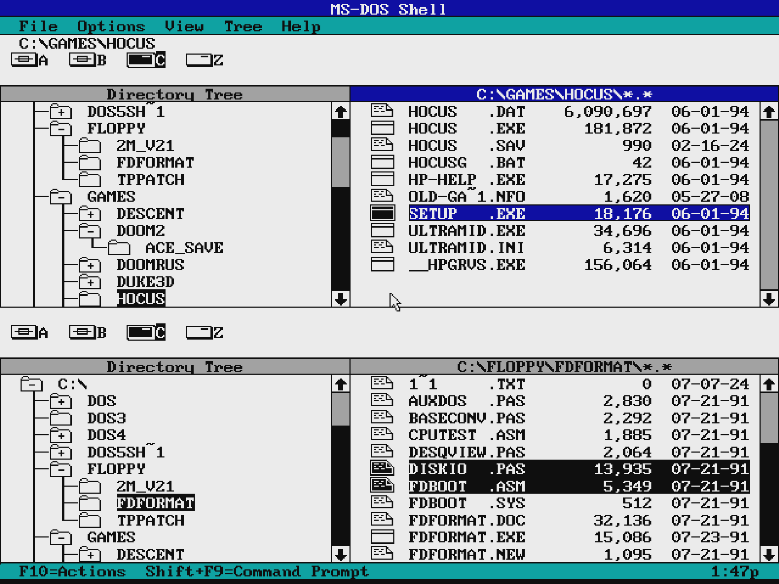Select DESQVIEW.PAS file name

[x=467, y=452]
